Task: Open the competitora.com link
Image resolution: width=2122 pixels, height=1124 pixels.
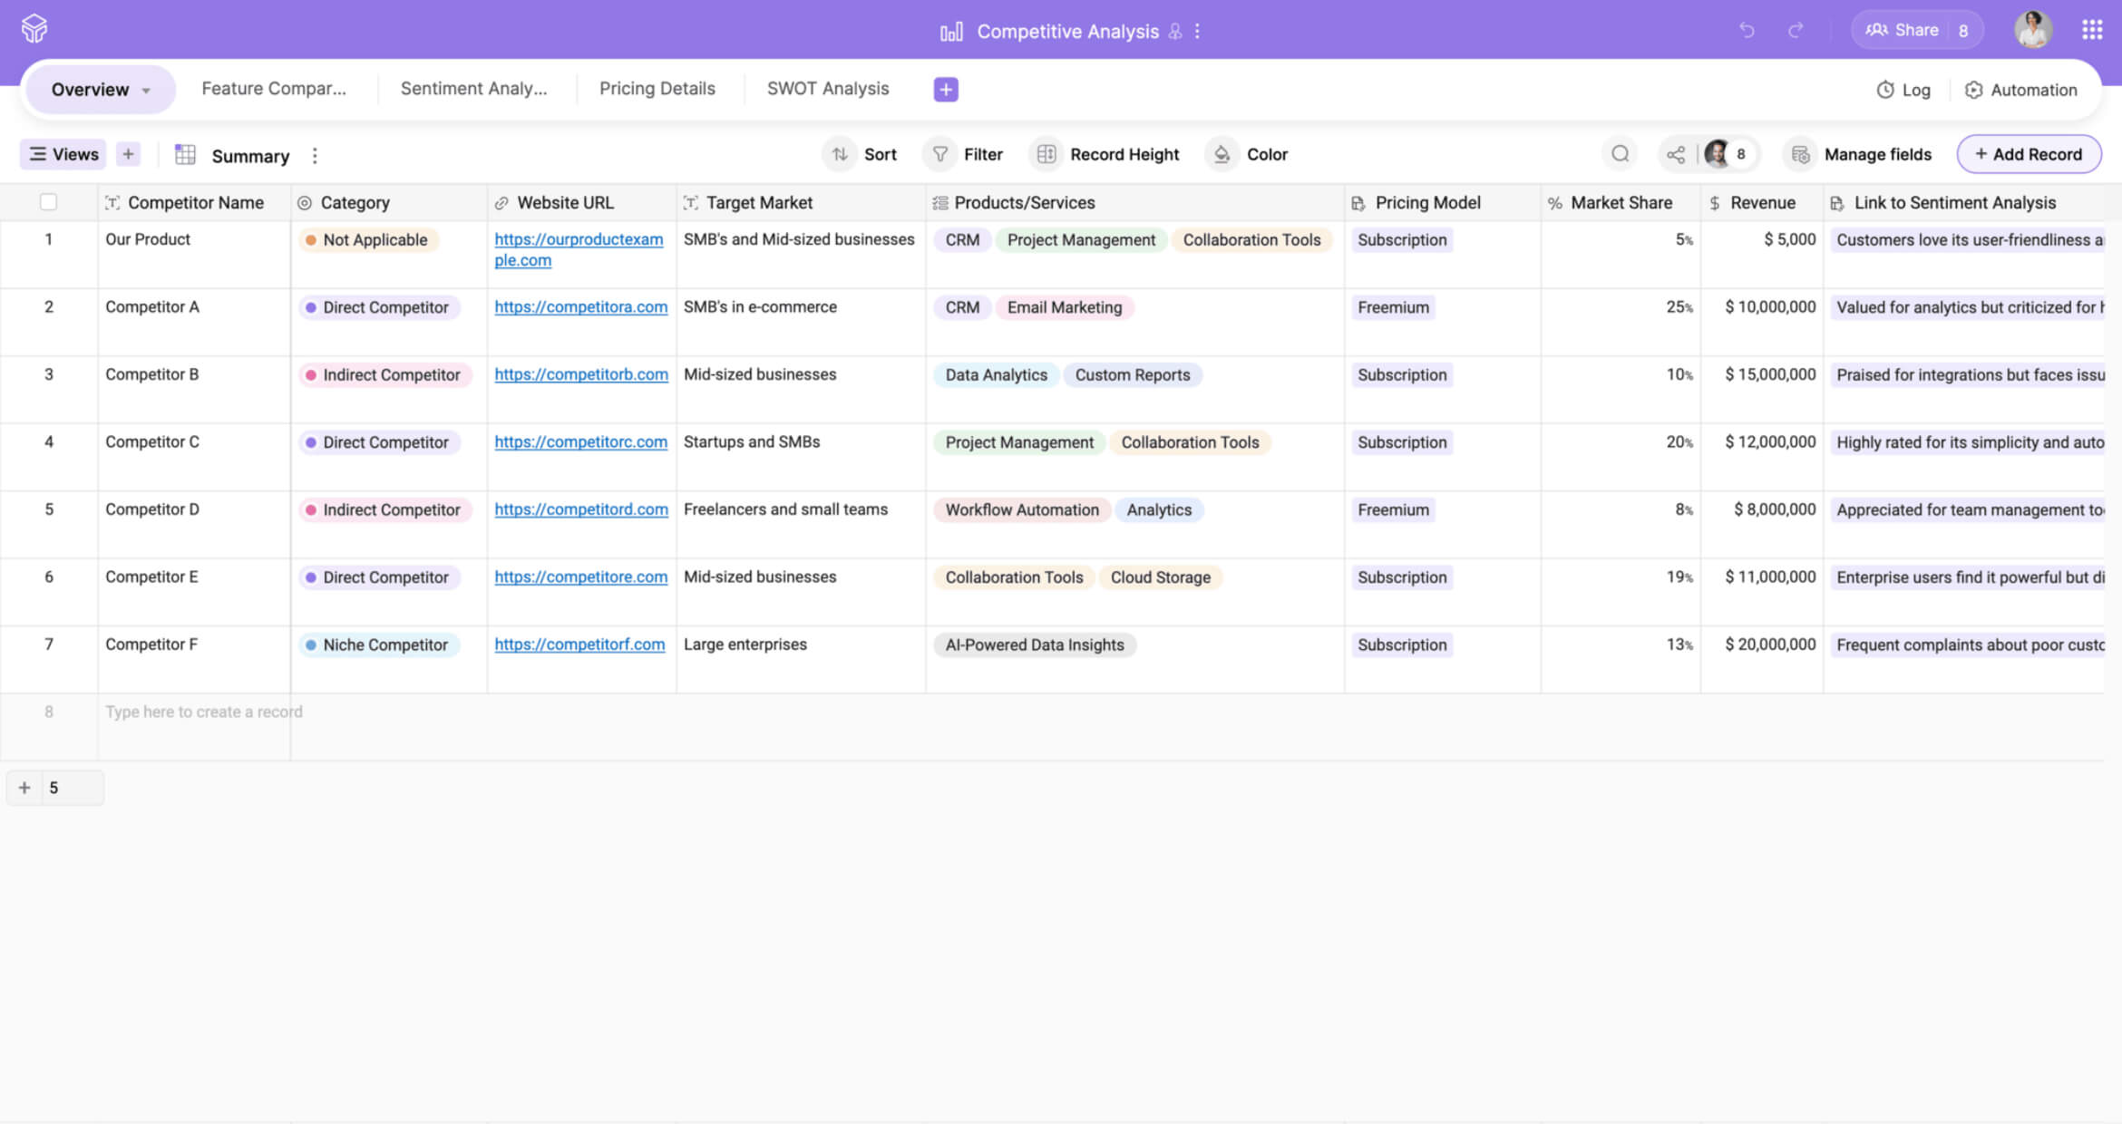Action: coord(580,307)
